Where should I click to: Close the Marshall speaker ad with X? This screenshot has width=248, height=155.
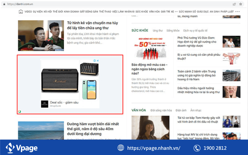click(98, 61)
